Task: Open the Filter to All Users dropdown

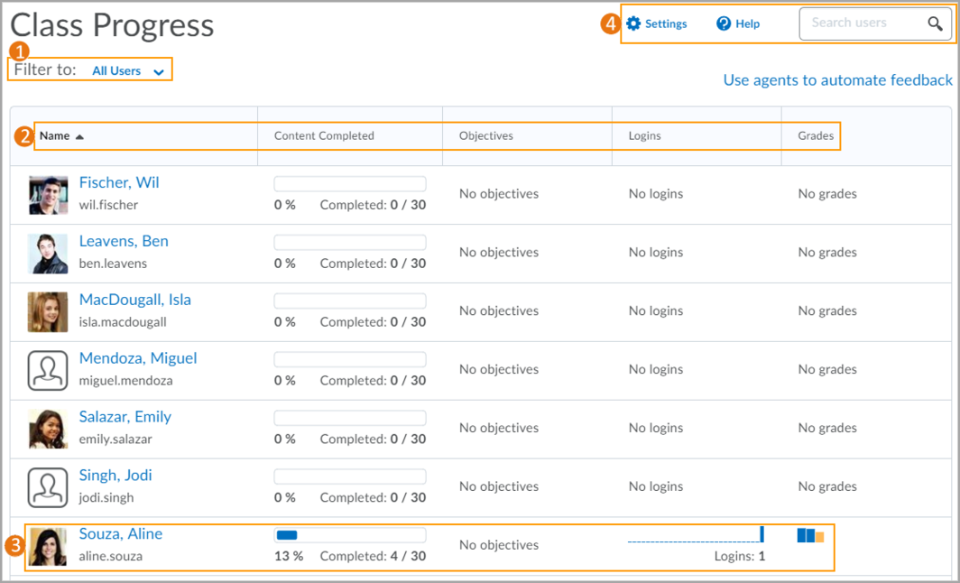Action: (128, 71)
